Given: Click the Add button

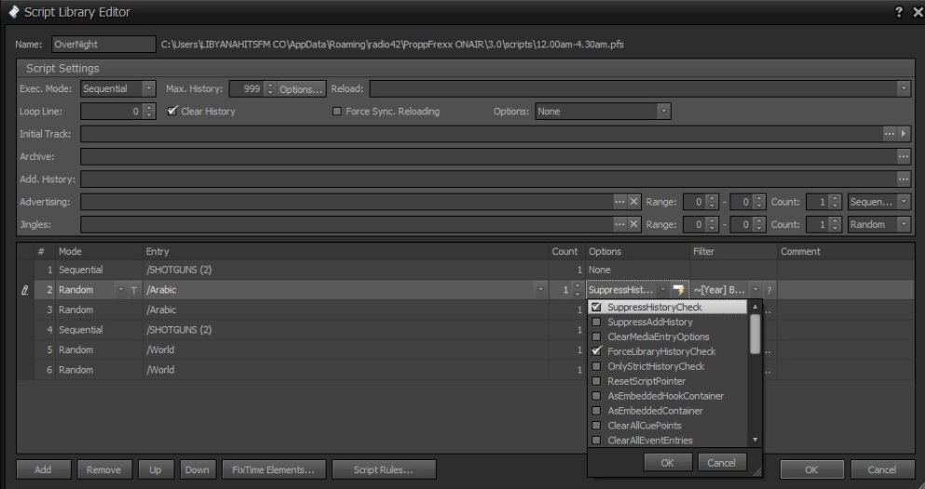Looking at the screenshot, I should pos(44,469).
